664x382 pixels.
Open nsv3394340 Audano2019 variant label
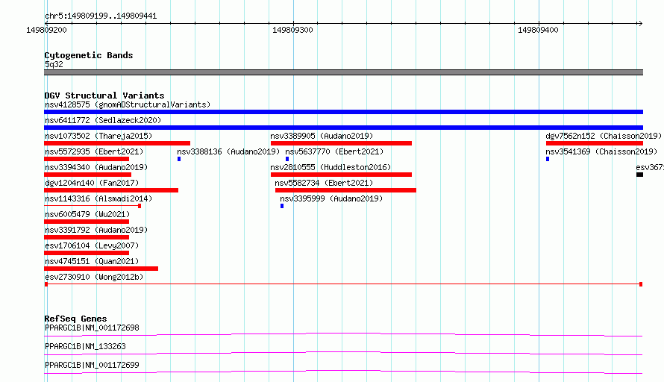click(x=96, y=167)
